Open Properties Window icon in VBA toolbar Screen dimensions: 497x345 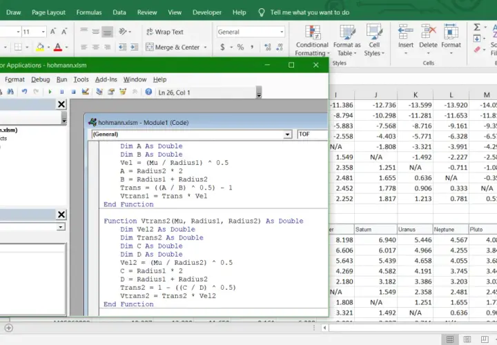tap(111, 92)
